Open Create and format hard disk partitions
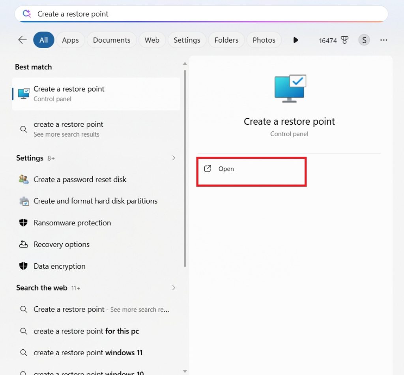This screenshot has width=404, height=375. 96,201
